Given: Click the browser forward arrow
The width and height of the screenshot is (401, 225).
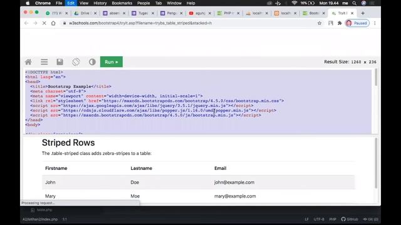Looking at the screenshot, I should coord(35,23).
